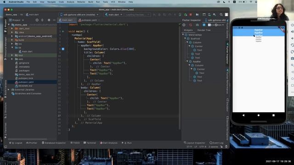Open the AVD Manager phone icon
The width and height of the screenshot is (294, 165).
pyautogui.click(x=209, y=15)
